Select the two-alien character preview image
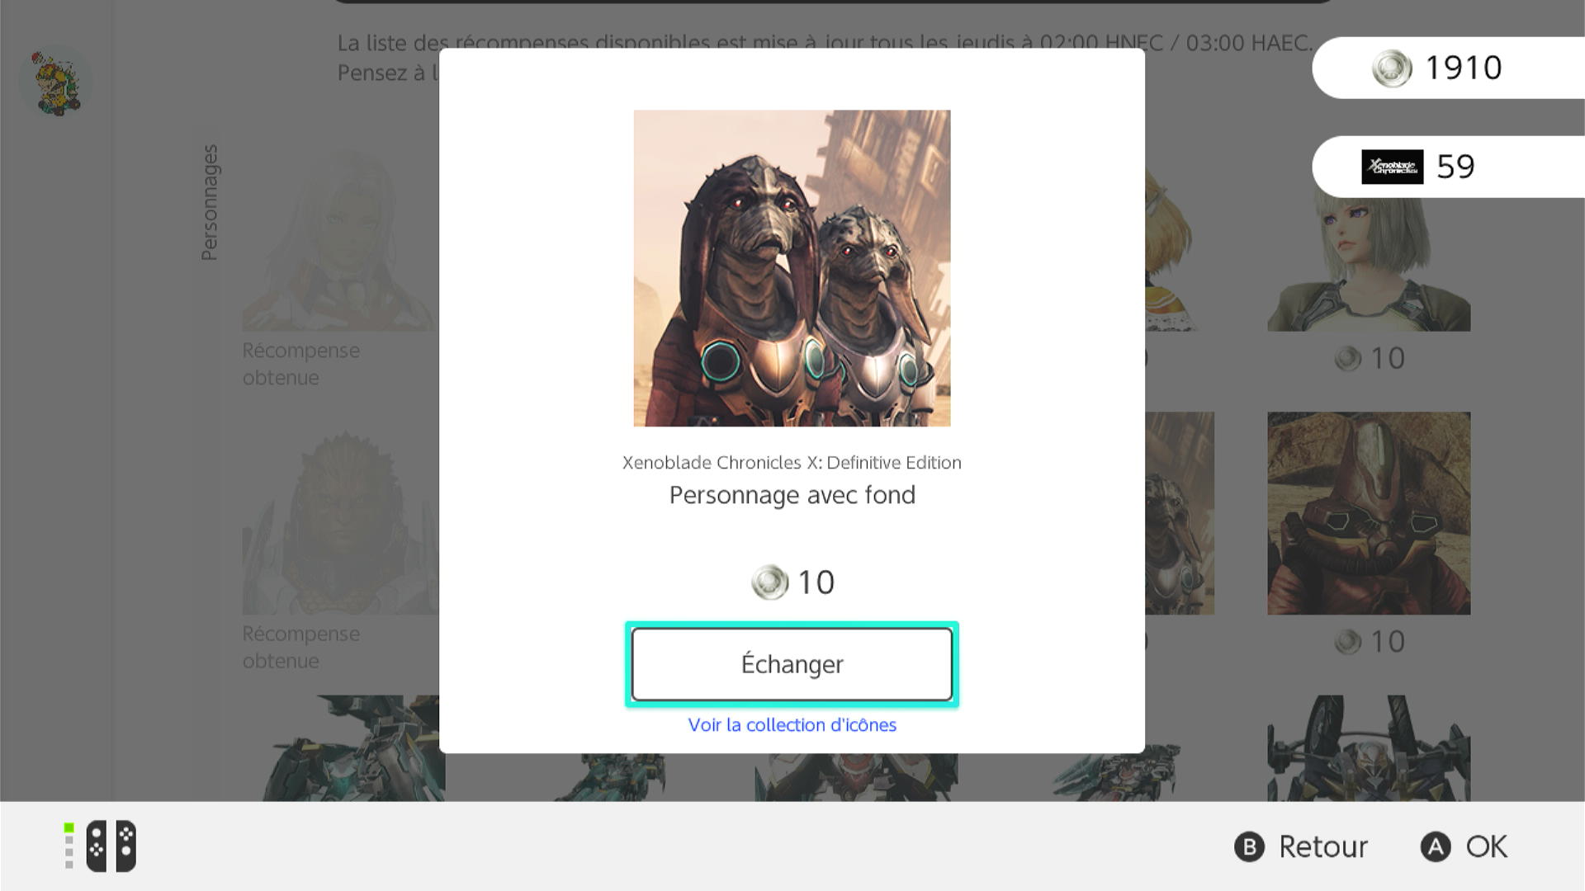The image size is (1585, 891). [x=792, y=268]
